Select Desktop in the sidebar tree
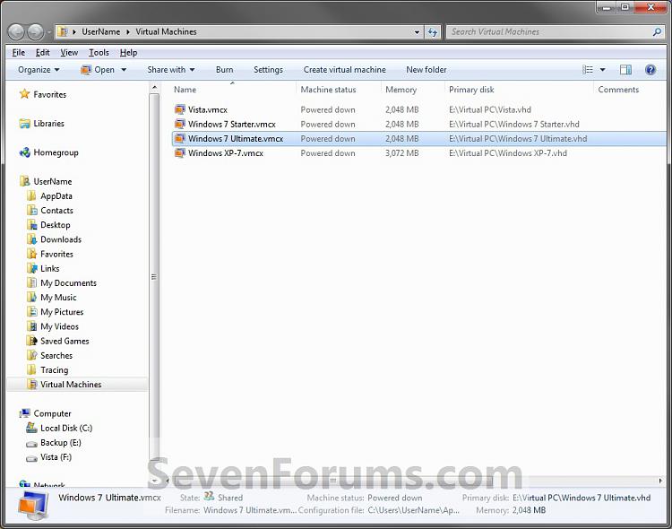This screenshot has height=529, width=672. 56,225
